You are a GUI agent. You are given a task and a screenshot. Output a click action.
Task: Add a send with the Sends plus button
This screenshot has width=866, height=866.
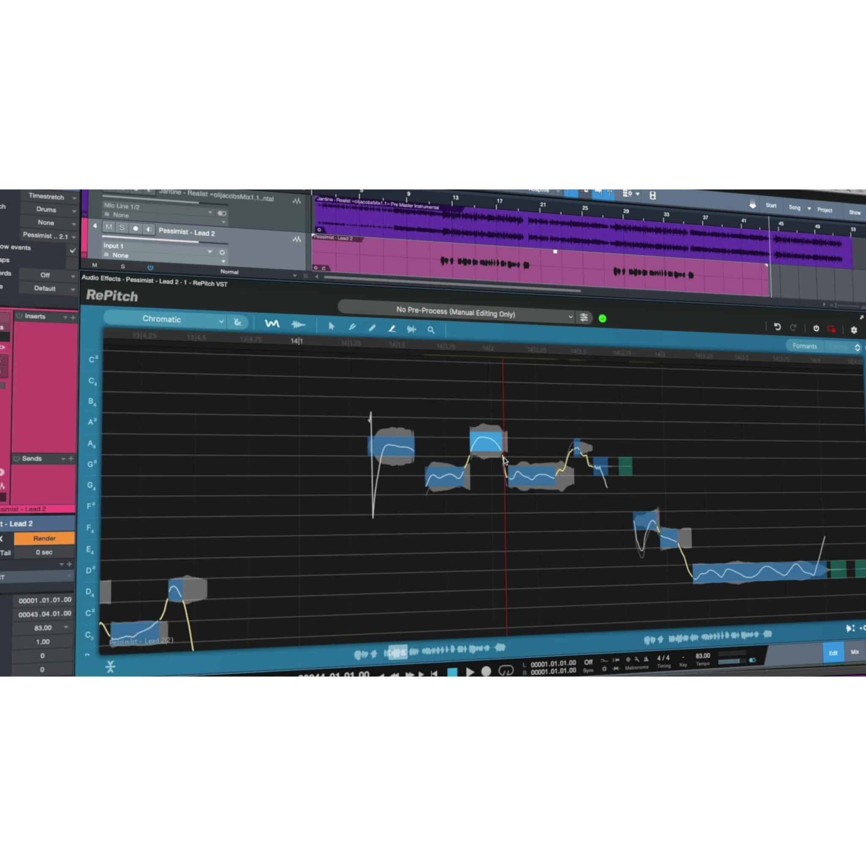(71, 458)
